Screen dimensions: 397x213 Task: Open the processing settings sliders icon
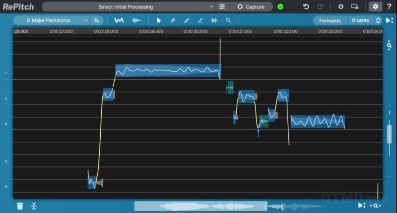pos(222,7)
